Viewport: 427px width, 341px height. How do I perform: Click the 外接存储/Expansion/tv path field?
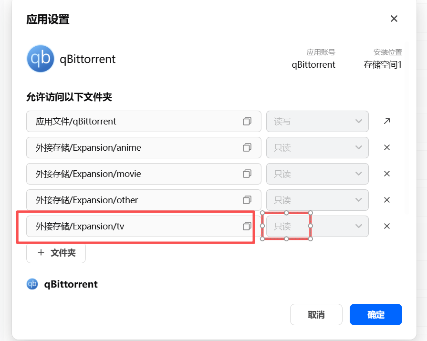coord(134,226)
